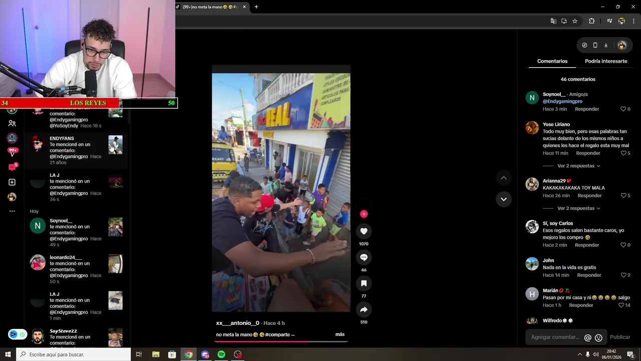
Task: Open Soynoel__ mention notification
Action: click(x=76, y=233)
